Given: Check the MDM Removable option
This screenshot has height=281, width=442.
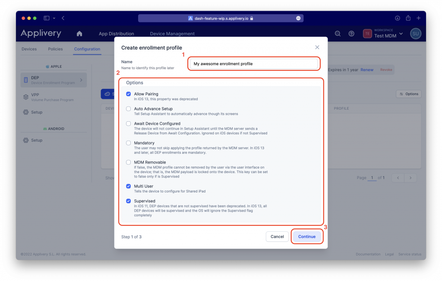Looking at the screenshot, I should tap(129, 162).
